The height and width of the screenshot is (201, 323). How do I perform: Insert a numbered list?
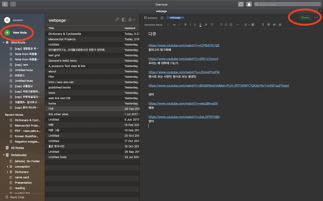click(226, 24)
